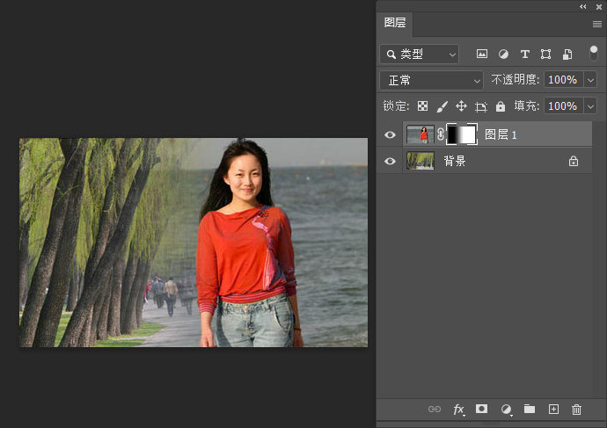Add a layer mask button

pos(481,409)
